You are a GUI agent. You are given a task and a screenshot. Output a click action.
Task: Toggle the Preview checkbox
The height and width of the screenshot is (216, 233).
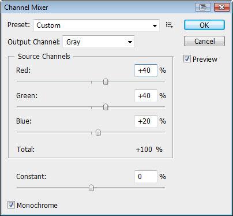point(187,59)
